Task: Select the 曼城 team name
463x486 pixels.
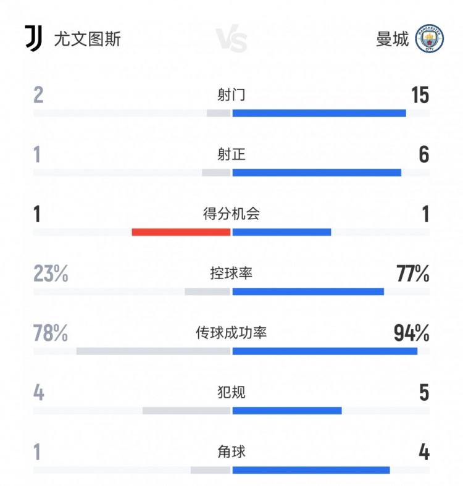Action: [392, 39]
